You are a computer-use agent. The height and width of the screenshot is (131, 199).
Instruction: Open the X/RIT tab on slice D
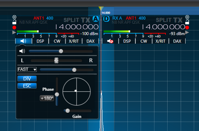(160, 41)
